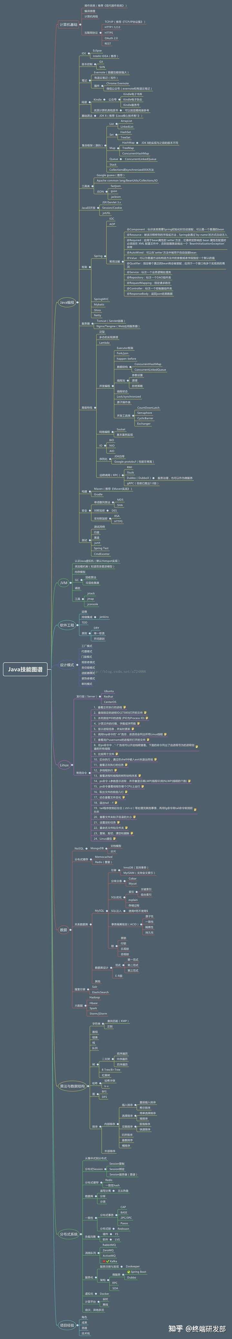Click the jackson node under JSON
This screenshot has width=232, height=1339.
pos(116,196)
